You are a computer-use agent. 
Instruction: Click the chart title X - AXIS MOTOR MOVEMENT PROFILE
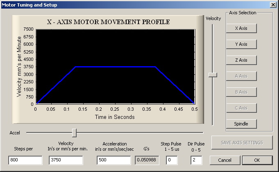(108, 22)
